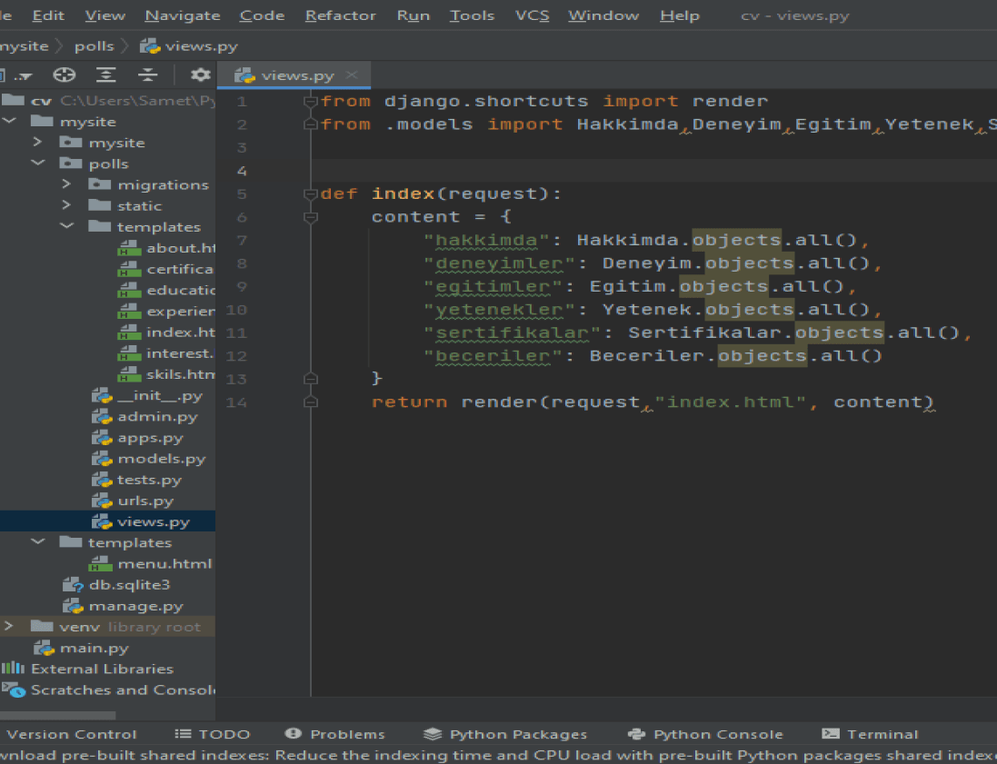
Task: Show the Python Packages tool window
Action: [505, 734]
